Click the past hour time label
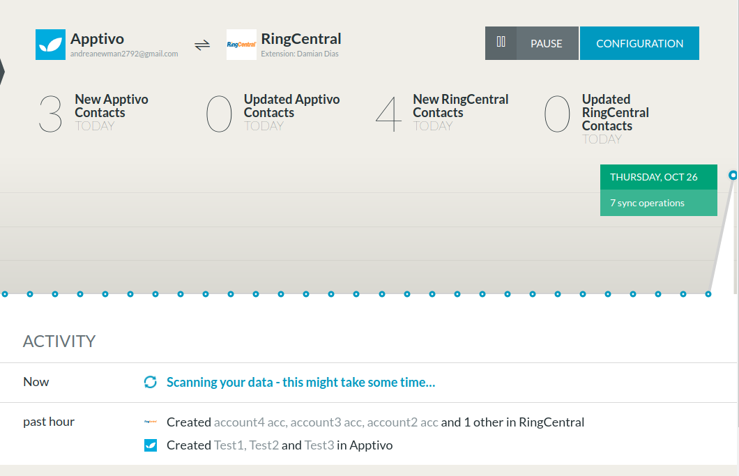This screenshot has width=739, height=476. pos(49,422)
